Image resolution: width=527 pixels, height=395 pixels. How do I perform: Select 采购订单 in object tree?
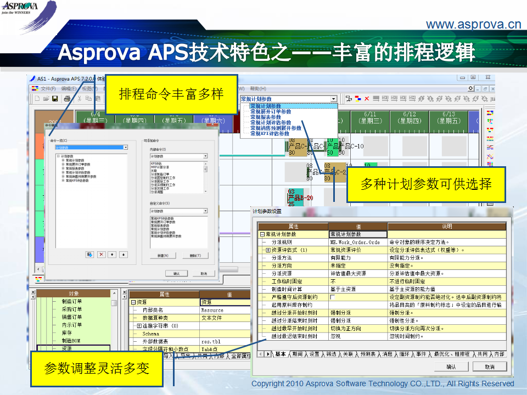click(x=71, y=309)
